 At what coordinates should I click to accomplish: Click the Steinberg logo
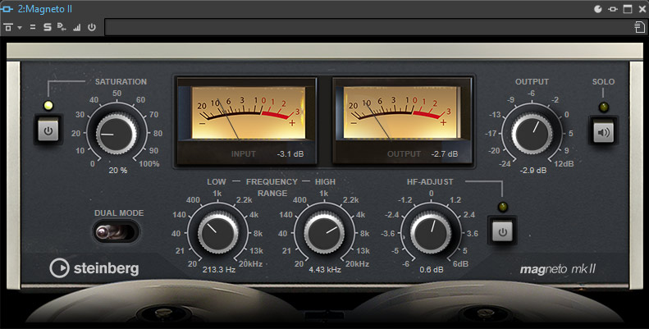pyautogui.click(x=94, y=268)
